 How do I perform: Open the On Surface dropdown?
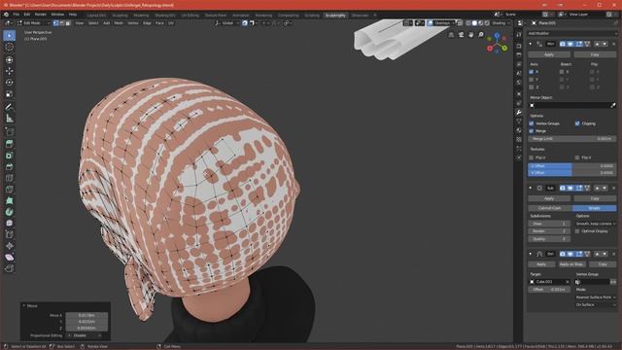pyautogui.click(x=596, y=304)
